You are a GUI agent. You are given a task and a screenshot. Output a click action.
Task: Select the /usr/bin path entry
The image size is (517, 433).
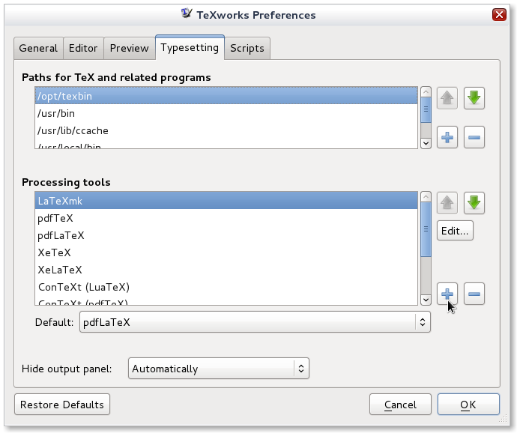pos(56,113)
